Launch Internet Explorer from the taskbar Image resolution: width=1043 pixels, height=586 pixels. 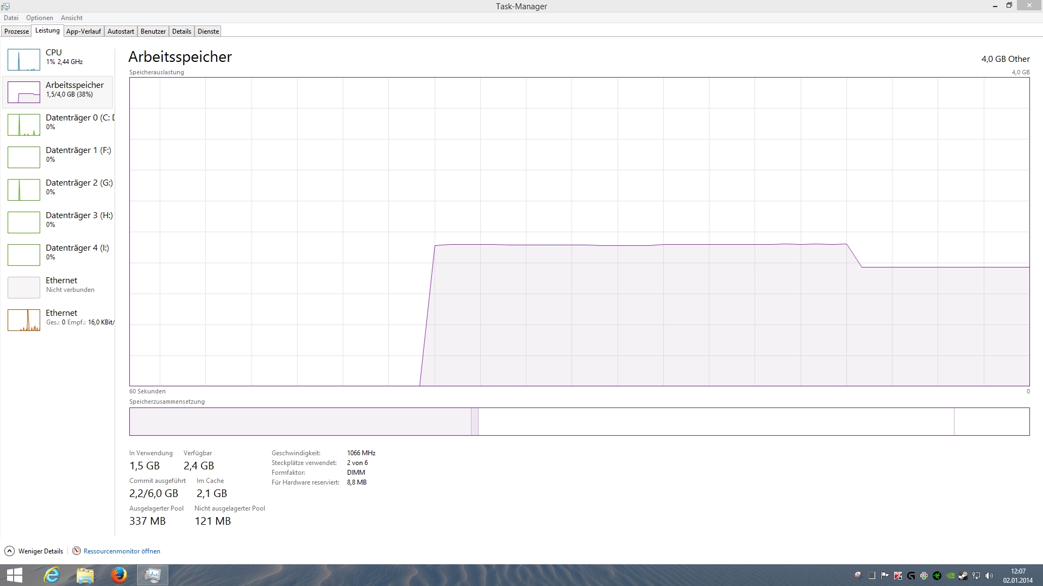coord(52,575)
